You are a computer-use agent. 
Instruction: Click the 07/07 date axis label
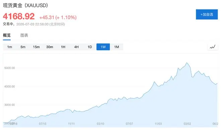click(x=129, y=124)
